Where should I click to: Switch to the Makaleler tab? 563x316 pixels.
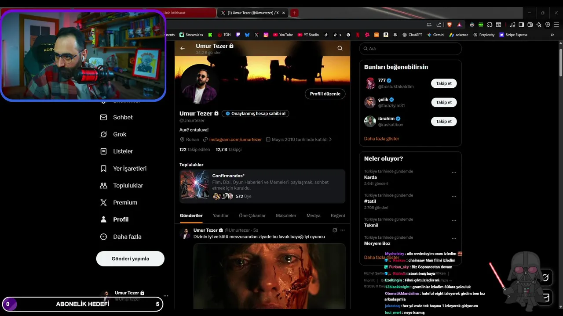(x=286, y=215)
